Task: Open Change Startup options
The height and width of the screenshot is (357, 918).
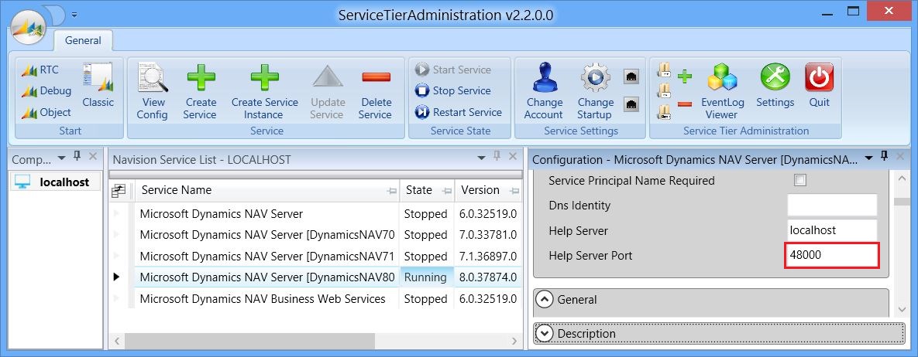Action: click(595, 91)
